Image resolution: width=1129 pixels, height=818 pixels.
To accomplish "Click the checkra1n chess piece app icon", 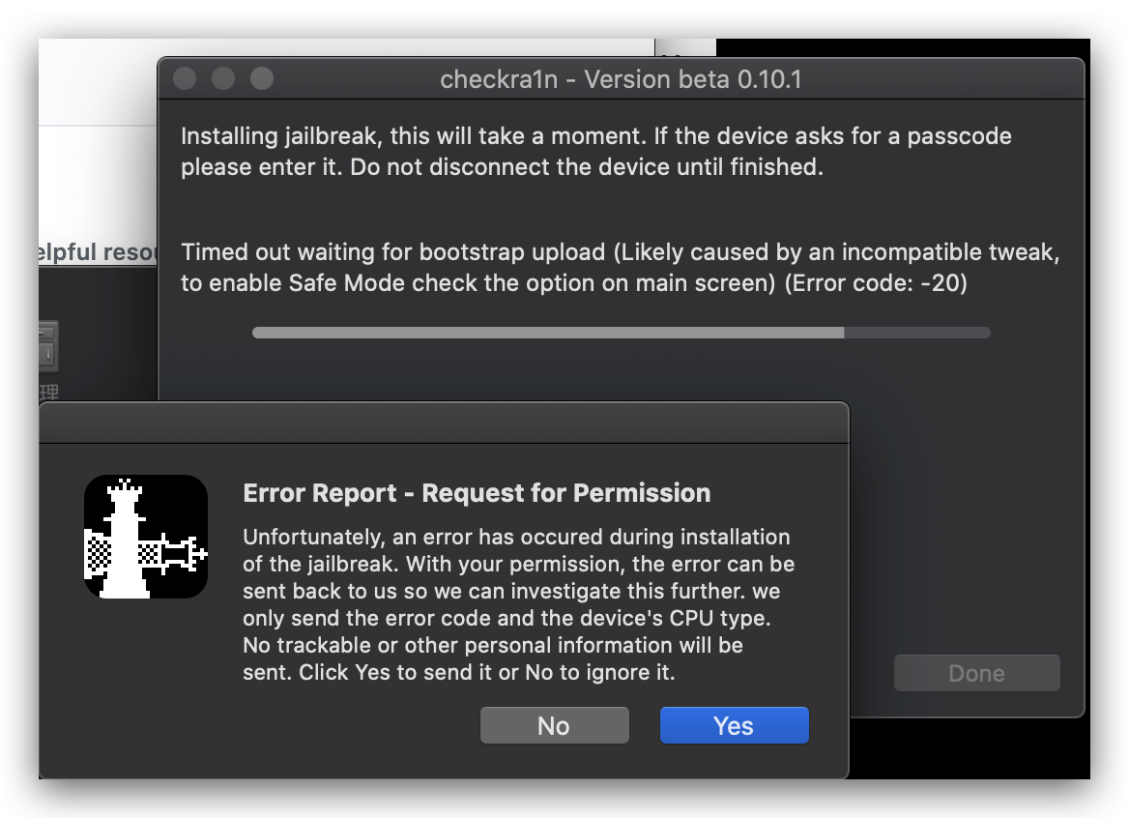I will point(145,536).
